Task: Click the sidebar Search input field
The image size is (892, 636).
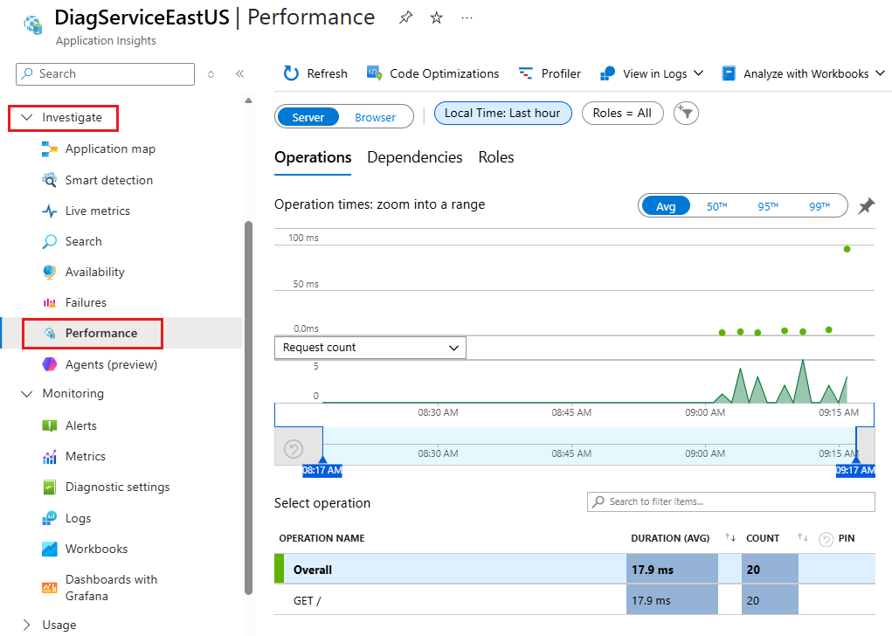Action: click(x=105, y=74)
